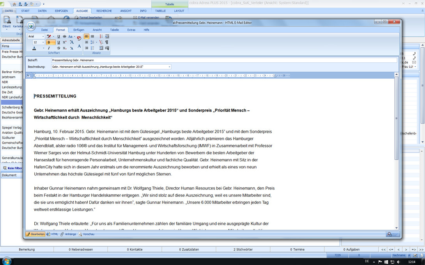Click the font color A swatch
The width and height of the screenshot is (425, 265).
[x=34, y=48]
